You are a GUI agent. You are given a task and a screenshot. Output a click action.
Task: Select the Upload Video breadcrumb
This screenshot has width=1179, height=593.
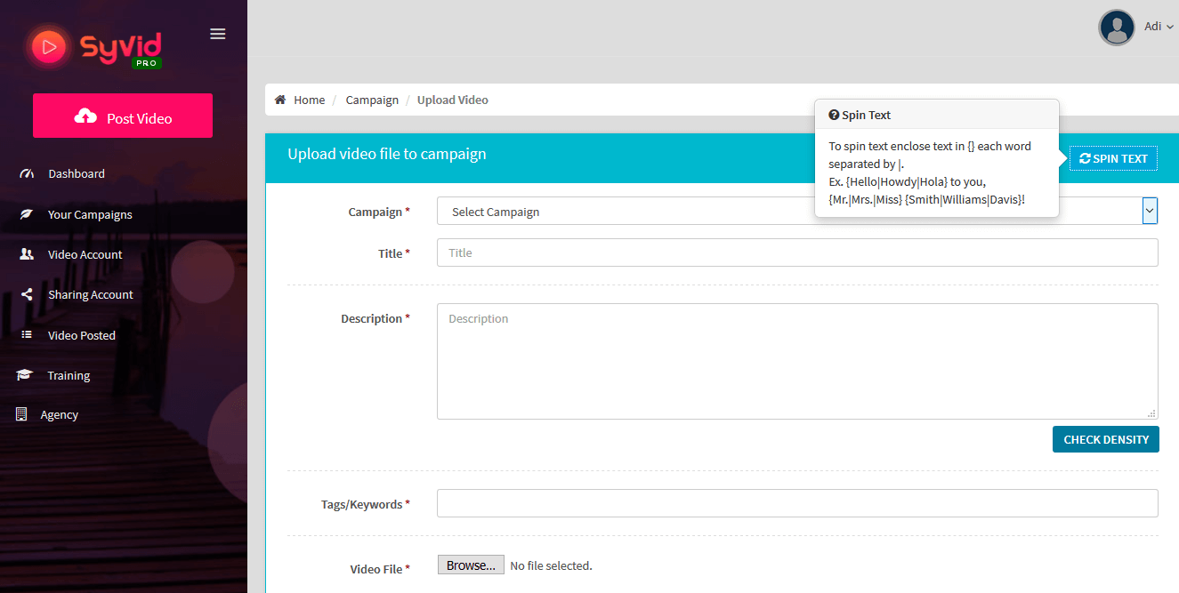[x=452, y=100]
